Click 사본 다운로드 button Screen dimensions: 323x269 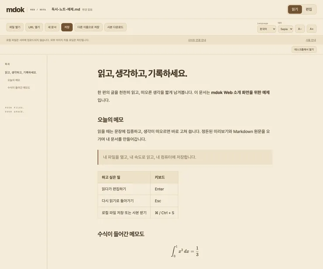coord(115,27)
